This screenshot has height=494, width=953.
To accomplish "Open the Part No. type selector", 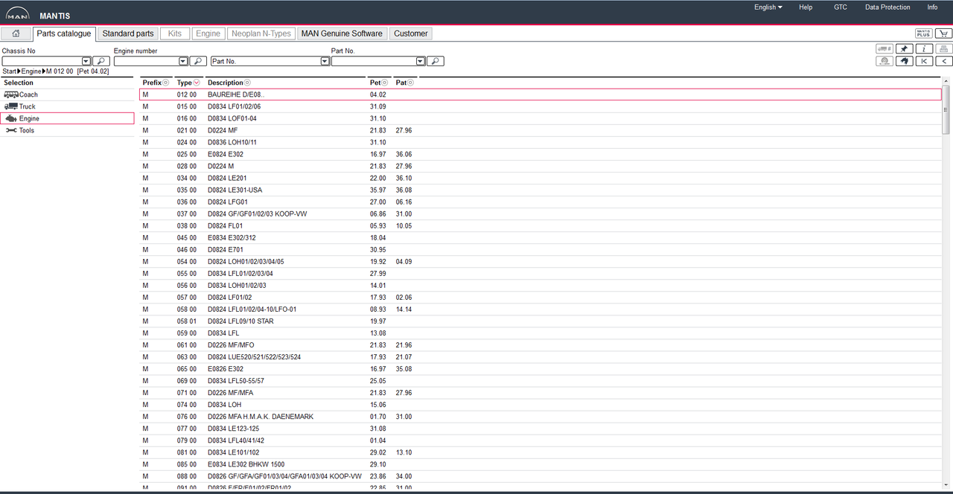I will [x=270, y=61].
